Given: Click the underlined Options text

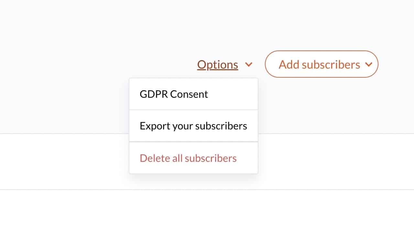Looking at the screenshot, I should pyautogui.click(x=218, y=65).
